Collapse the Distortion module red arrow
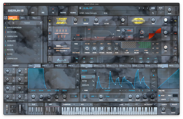 coord(50,33)
